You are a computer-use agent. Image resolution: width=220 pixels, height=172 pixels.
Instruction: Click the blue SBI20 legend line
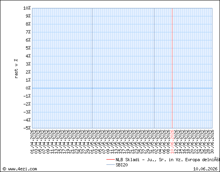[x=110, y=165]
